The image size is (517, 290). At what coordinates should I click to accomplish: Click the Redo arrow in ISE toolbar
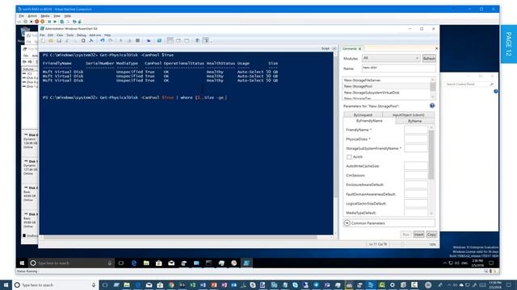click(x=111, y=40)
